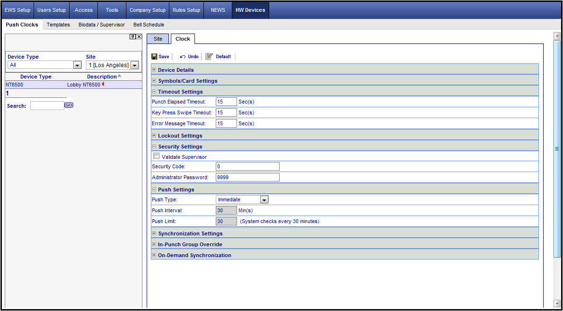This screenshot has width=563, height=311.
Task: Click the Default settings notepad icon
Action: [209, 56]
